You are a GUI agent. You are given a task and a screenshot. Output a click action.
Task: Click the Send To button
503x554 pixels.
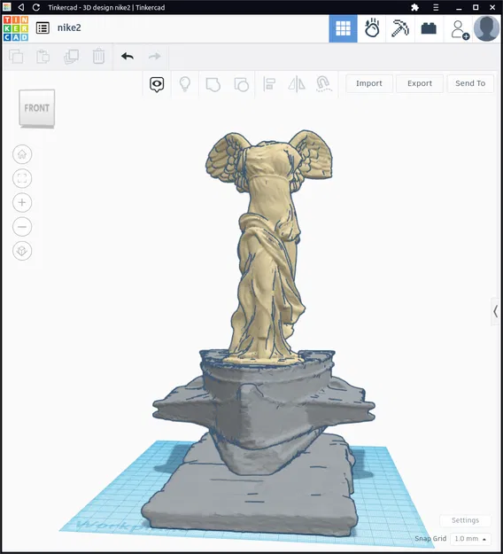point(470,83)
